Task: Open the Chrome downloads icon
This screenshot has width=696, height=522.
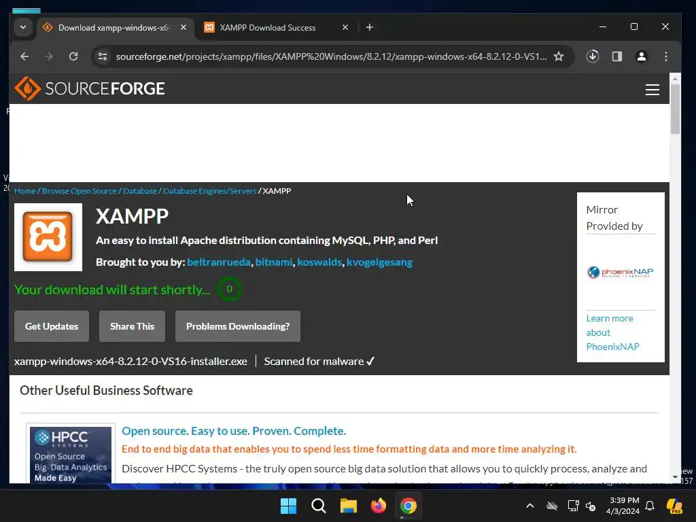Action: (x=593, y=56)
